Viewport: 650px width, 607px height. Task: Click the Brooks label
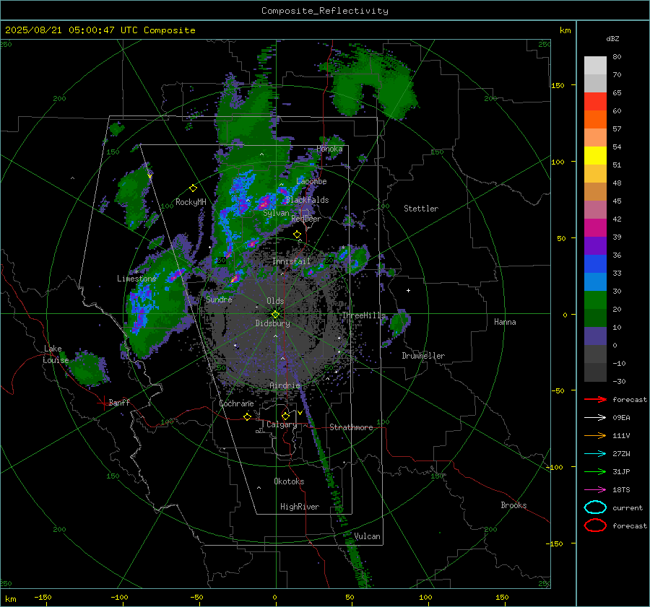(513, 505)
